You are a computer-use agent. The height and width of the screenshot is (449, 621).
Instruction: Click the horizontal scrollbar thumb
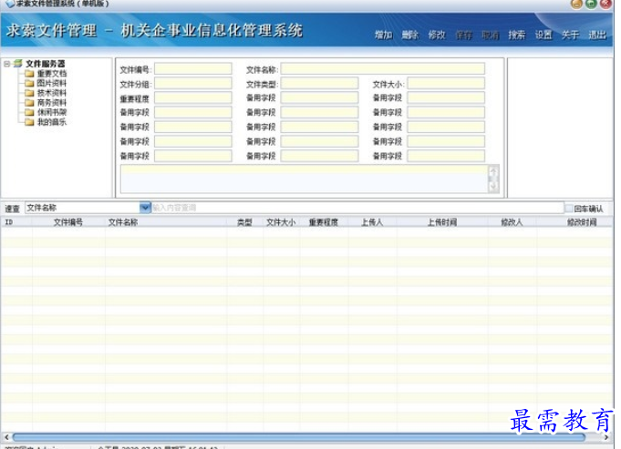(299, 437)
